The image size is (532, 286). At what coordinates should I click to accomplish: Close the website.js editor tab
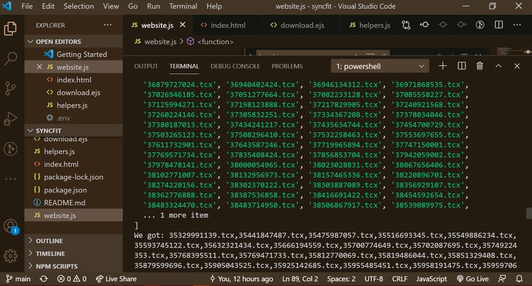(x=183, y=25)
